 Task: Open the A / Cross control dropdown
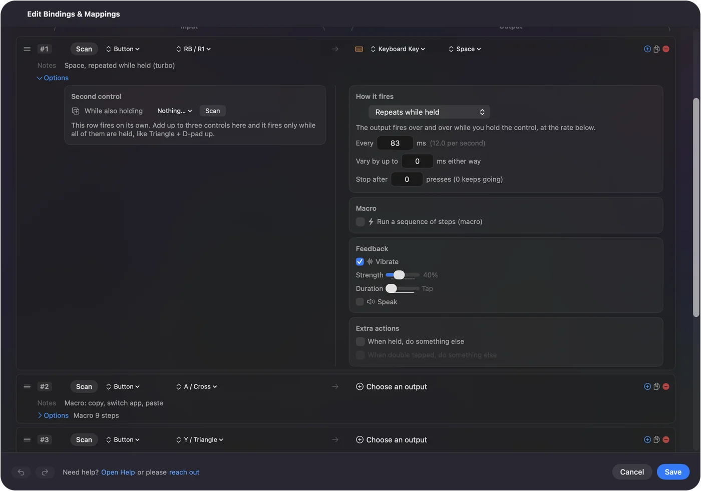pos(196,386)
